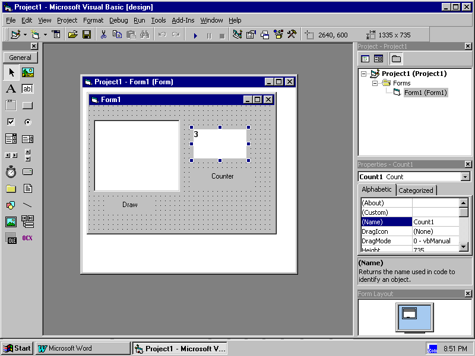Click the (Name) value field Count1
The image size is (475, 356).
pos(436,222)
